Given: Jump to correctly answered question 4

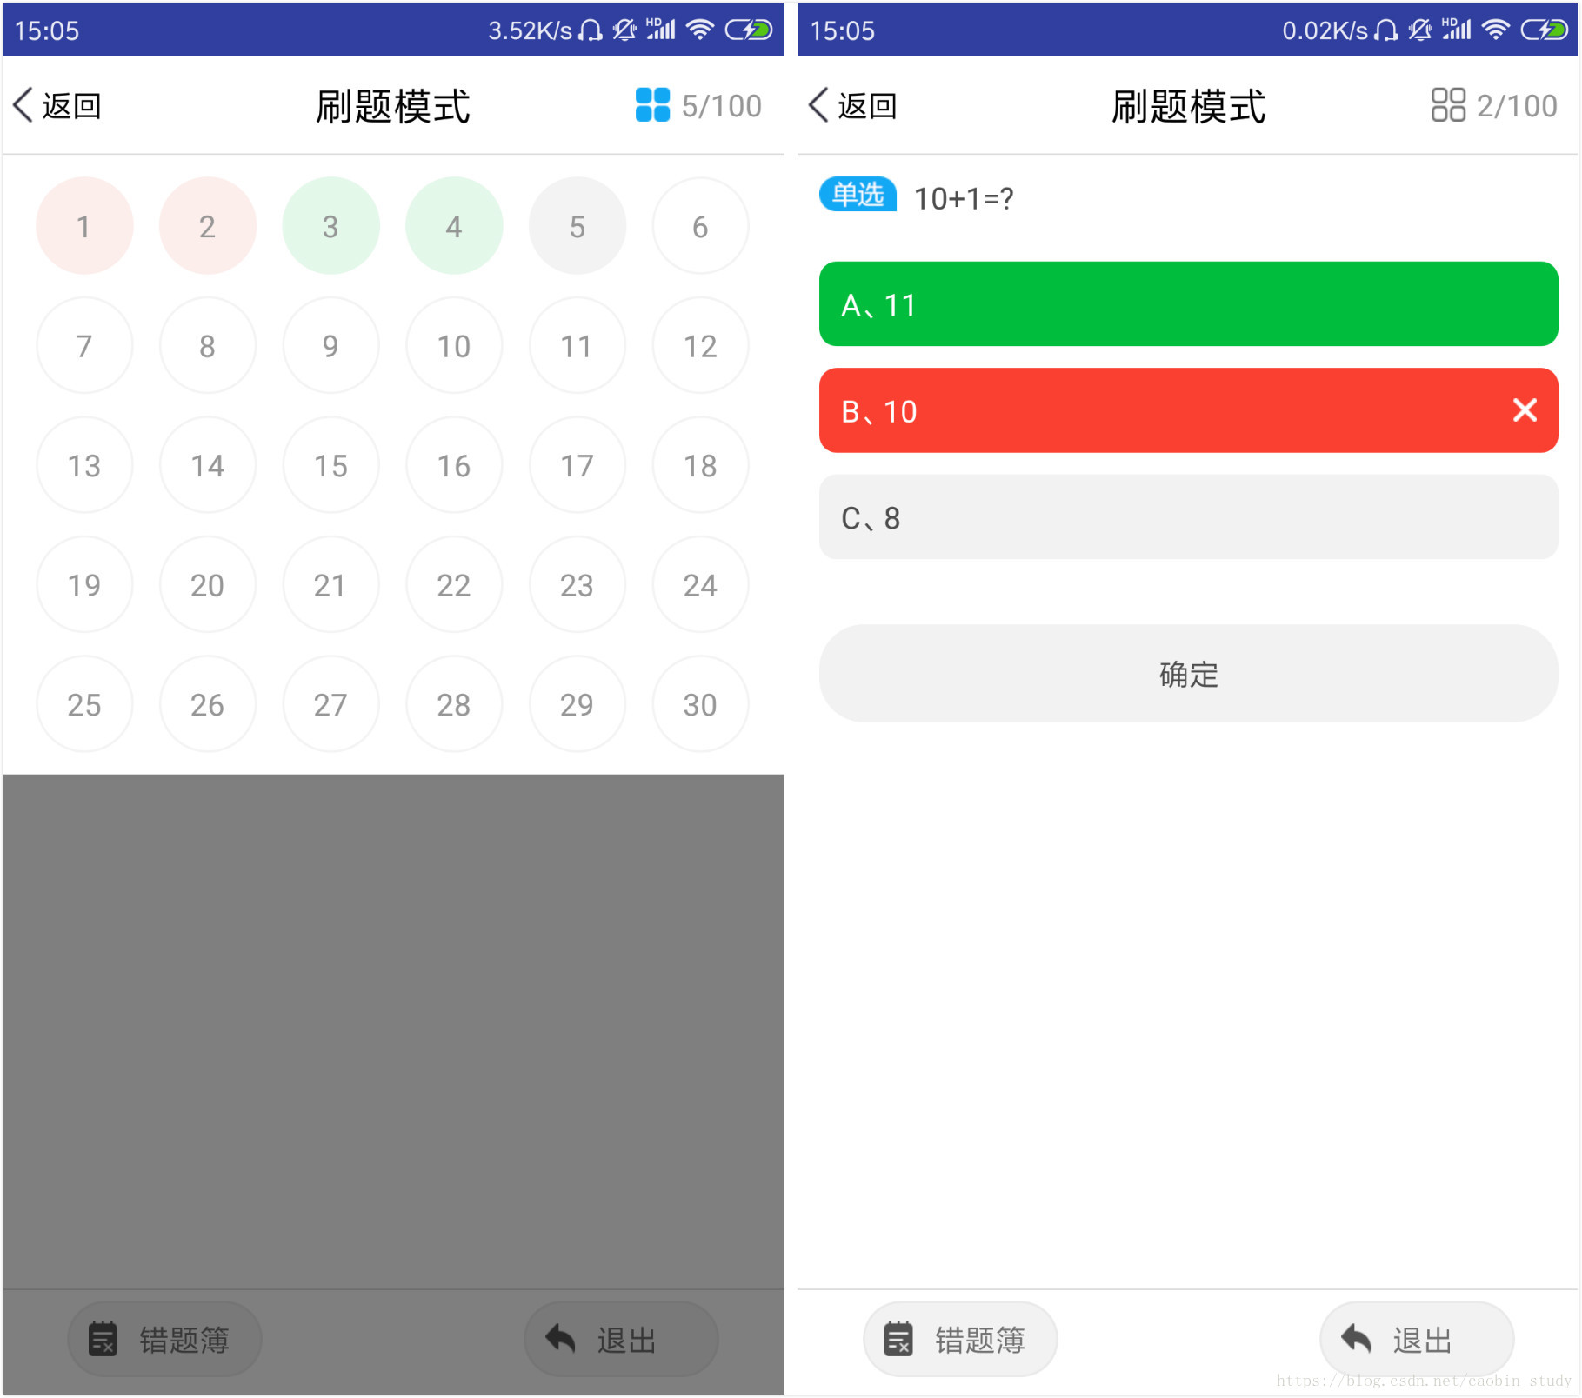Looking at the screenshot, I should 454,226.
